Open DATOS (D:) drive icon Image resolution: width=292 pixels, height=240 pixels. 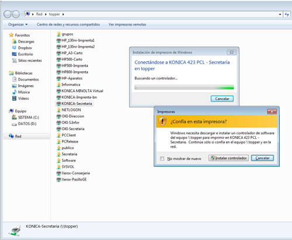click(14, 124)
